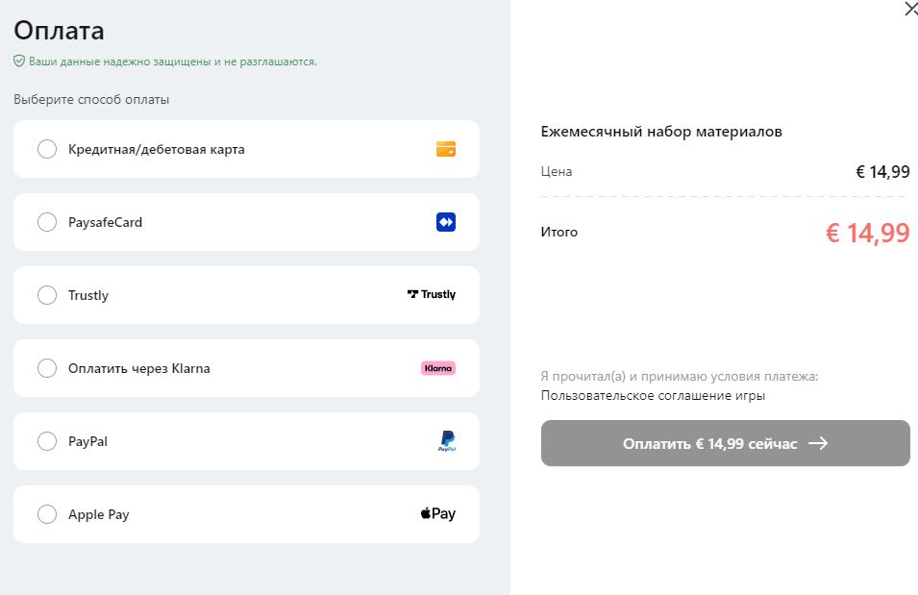Click the green shield security icon

19,62
